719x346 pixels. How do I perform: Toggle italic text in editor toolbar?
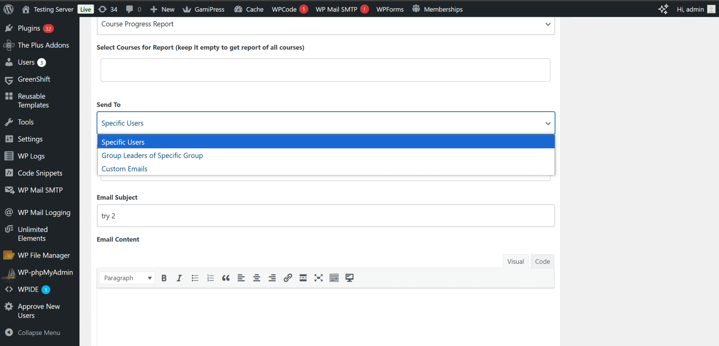[179, 278]
